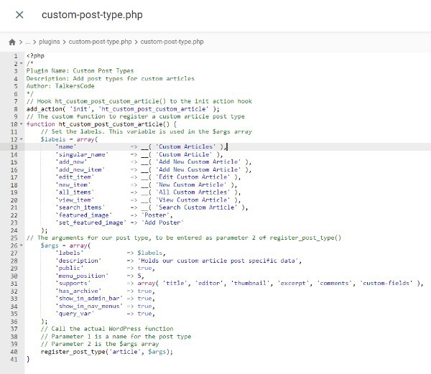This screenshot has width=431, height=374.
Task: Click the 'Custom Articles' string on line 13
Action: tap(186, 146)
